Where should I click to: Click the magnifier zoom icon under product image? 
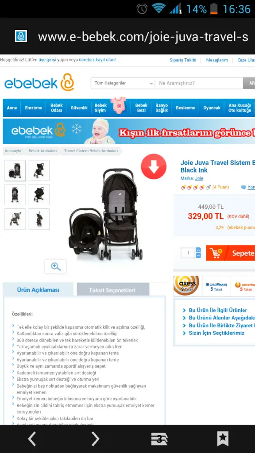pos(55,266)
